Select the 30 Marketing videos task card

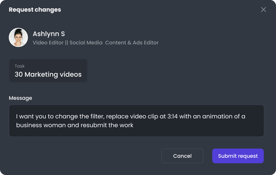click(x=48, y=70)
